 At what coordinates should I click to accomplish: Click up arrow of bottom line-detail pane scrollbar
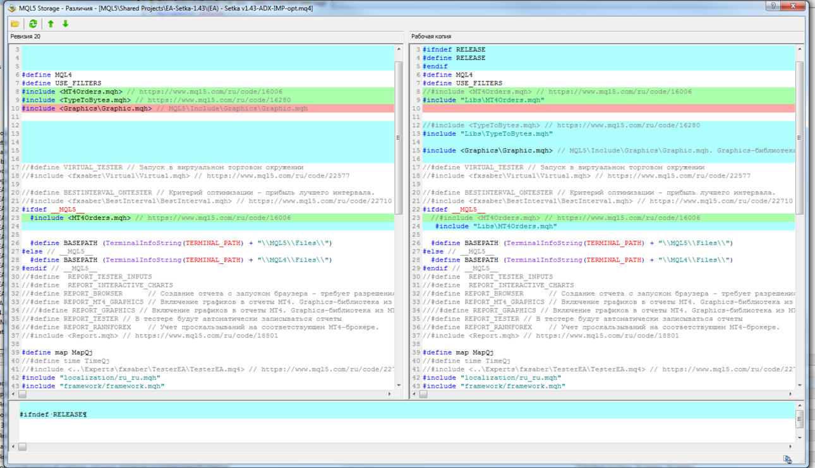pos(800,405)
